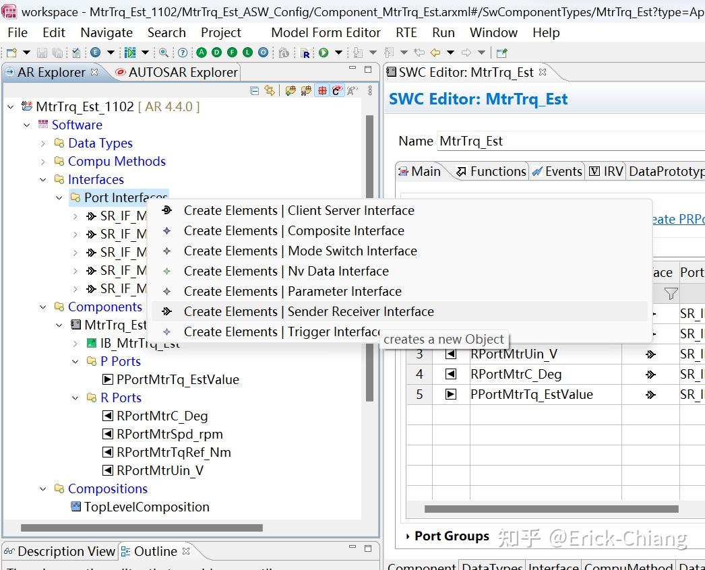Open the Model Form Editor menu
Screen dimensions: 705x570
coord(326,32)
